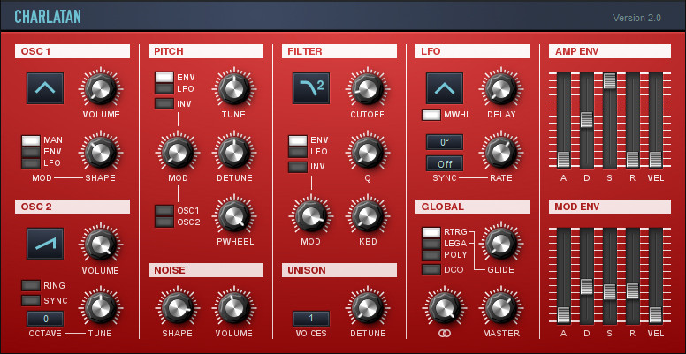Click the AMP ENV sustain slider
This screenshot has width=686, height=354.
(x=610, y=121)
